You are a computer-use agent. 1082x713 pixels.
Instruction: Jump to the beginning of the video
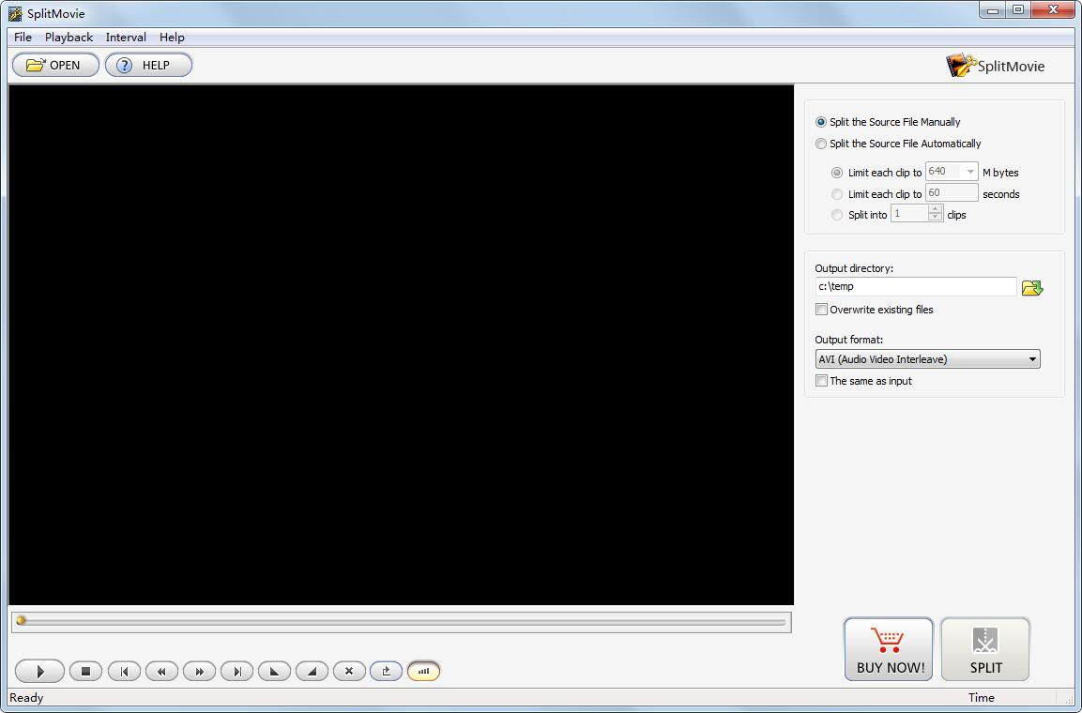124,671
